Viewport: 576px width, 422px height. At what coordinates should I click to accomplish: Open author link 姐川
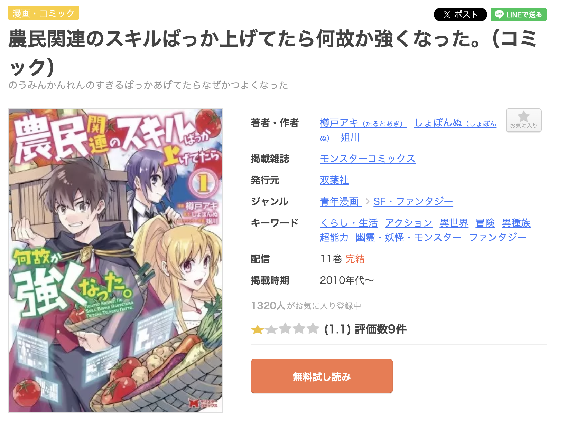(350, 137)
